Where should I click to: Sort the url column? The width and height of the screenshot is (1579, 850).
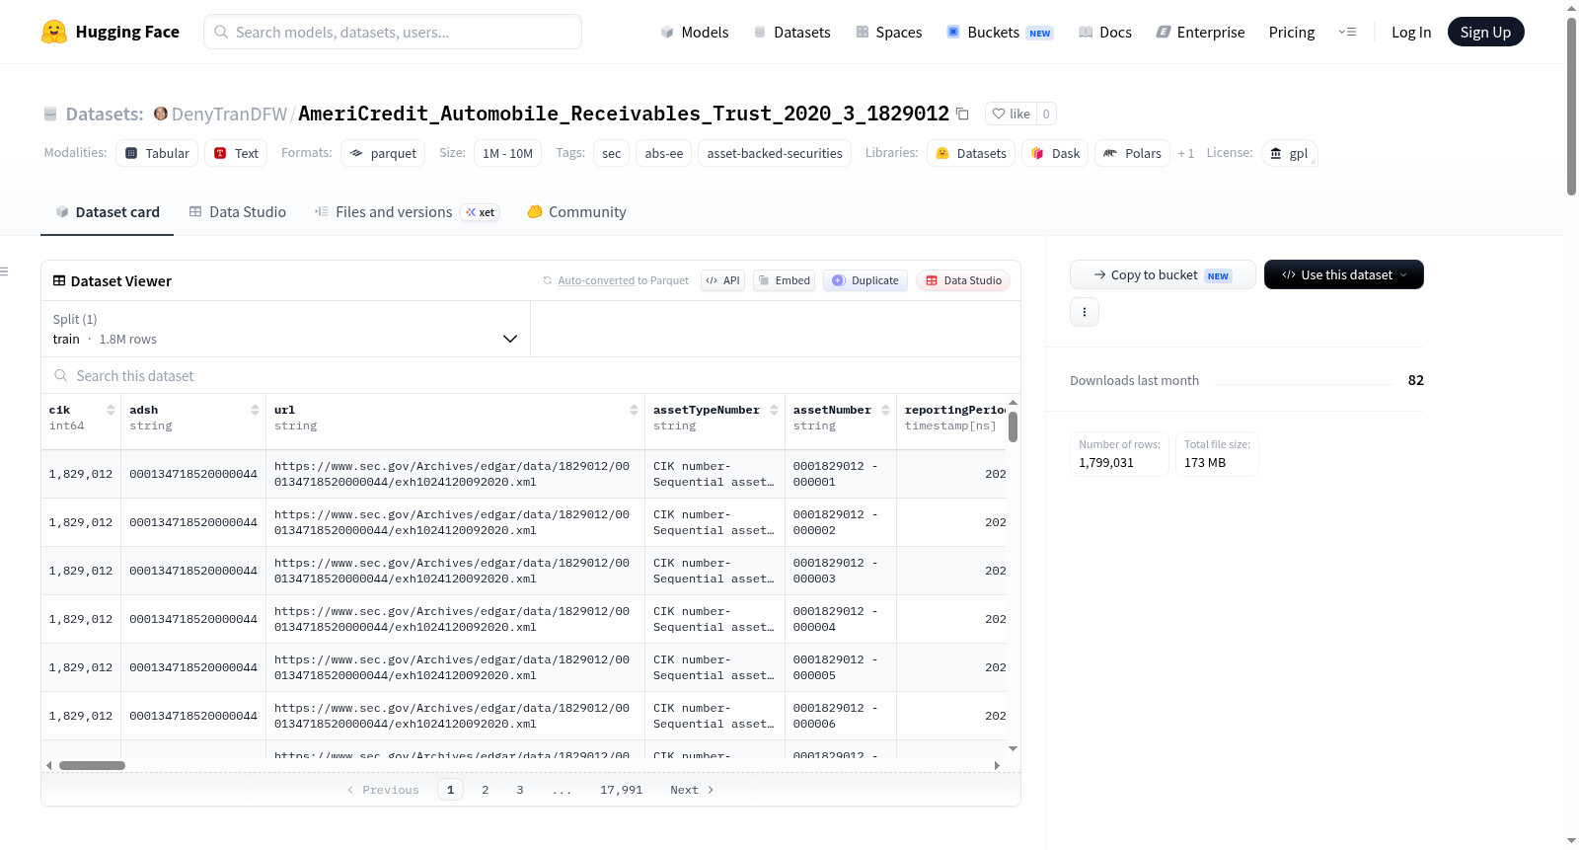(634, 410)
